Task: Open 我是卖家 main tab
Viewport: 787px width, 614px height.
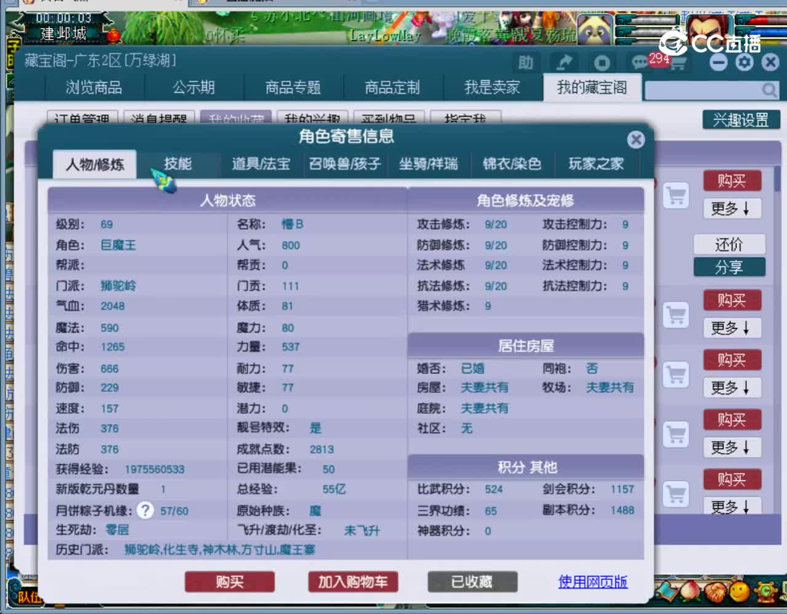Action: click(492, 87)
